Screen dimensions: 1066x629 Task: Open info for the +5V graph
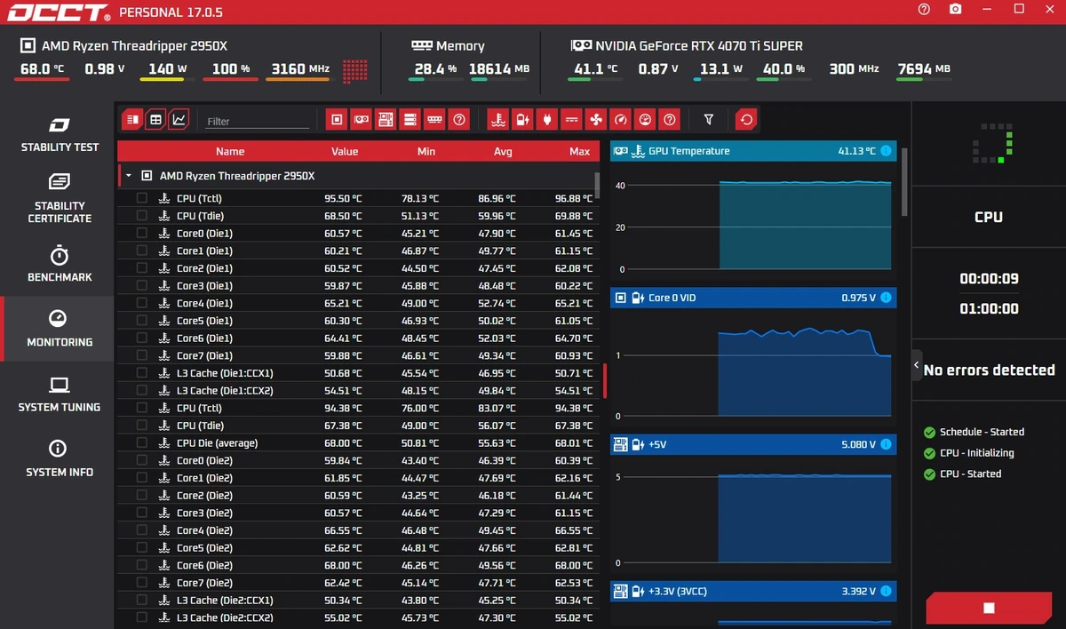[885, 444]
